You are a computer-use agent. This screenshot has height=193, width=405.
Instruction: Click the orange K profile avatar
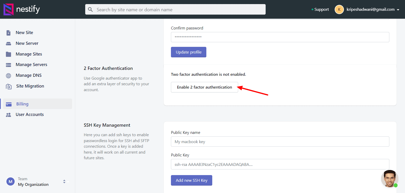339,9
